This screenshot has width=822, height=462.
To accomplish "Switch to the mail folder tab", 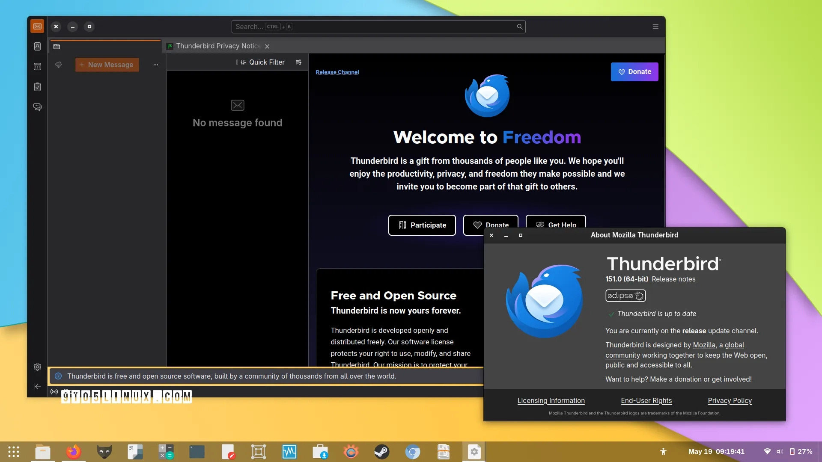I will (105, 46).
